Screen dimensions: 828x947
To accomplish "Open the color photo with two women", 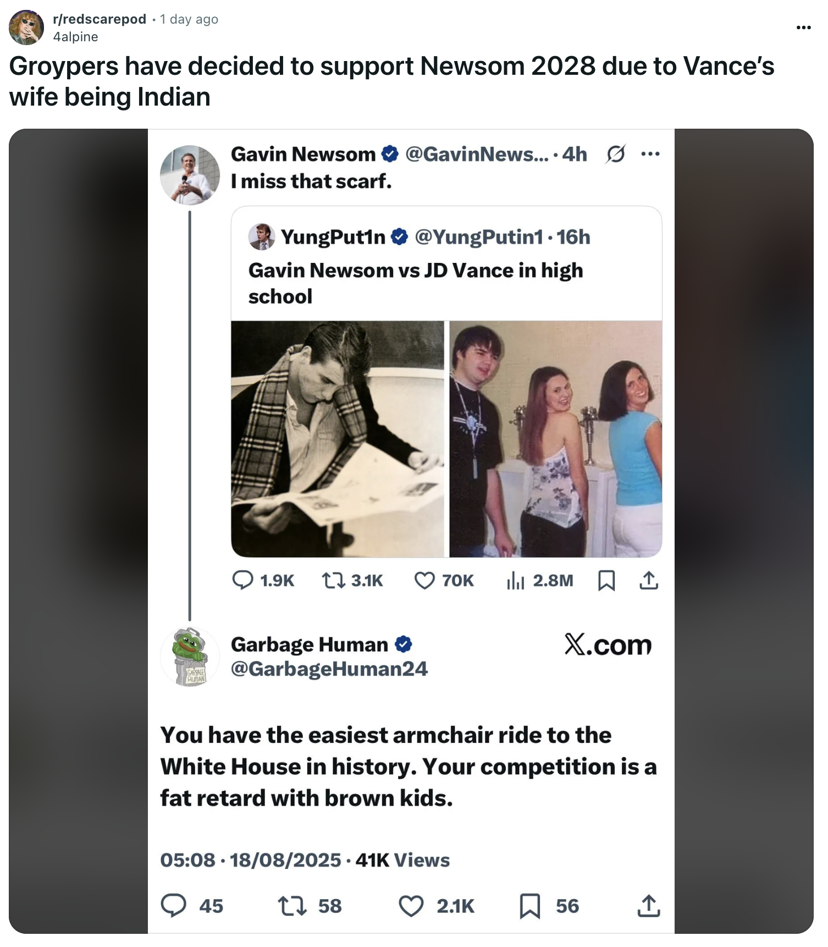I will (556, 439).
